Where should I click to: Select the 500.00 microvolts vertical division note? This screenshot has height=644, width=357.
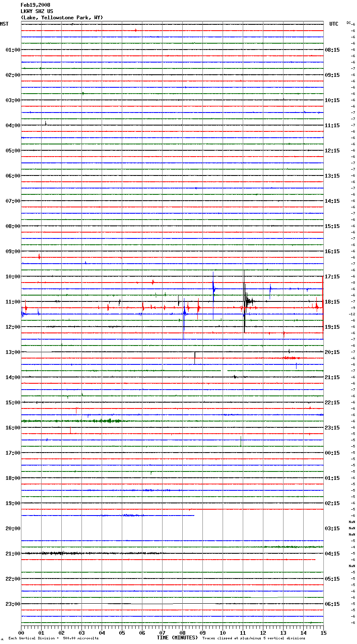click(x=81, y=639)
